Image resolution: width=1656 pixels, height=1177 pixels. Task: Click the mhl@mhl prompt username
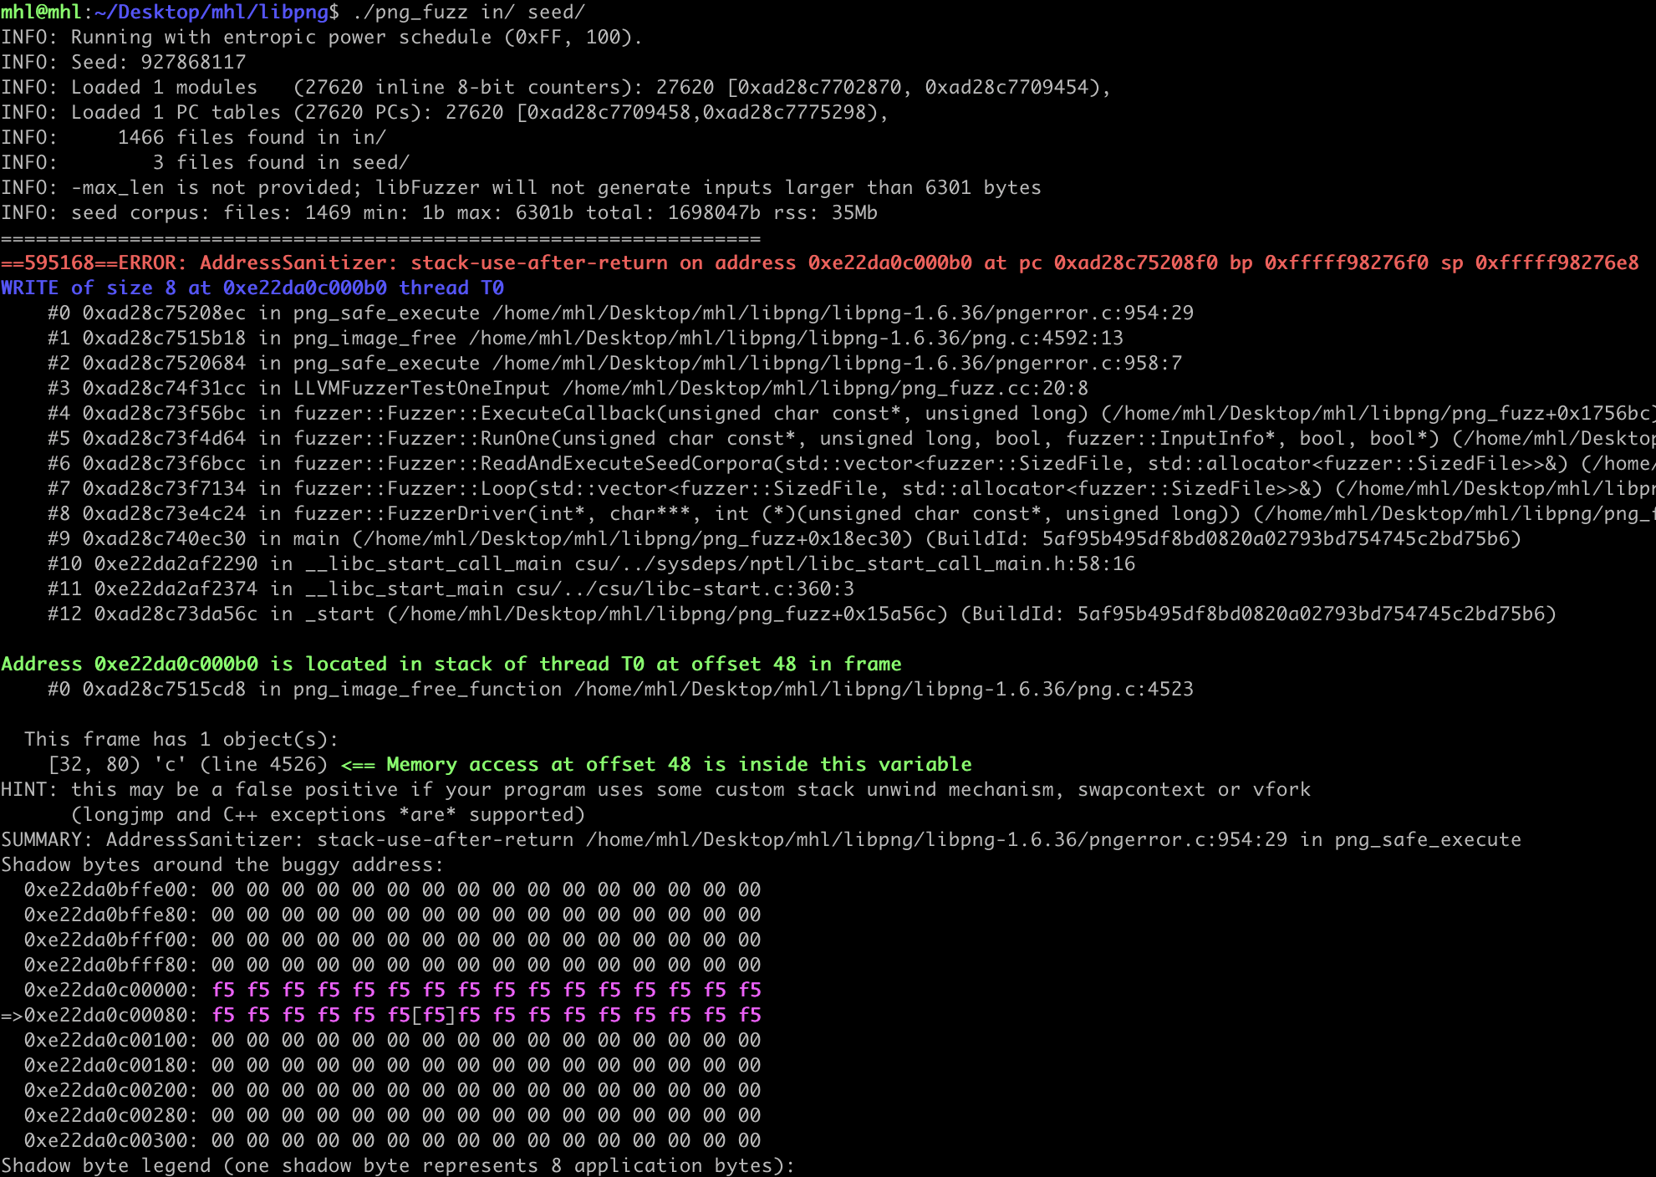40,12
